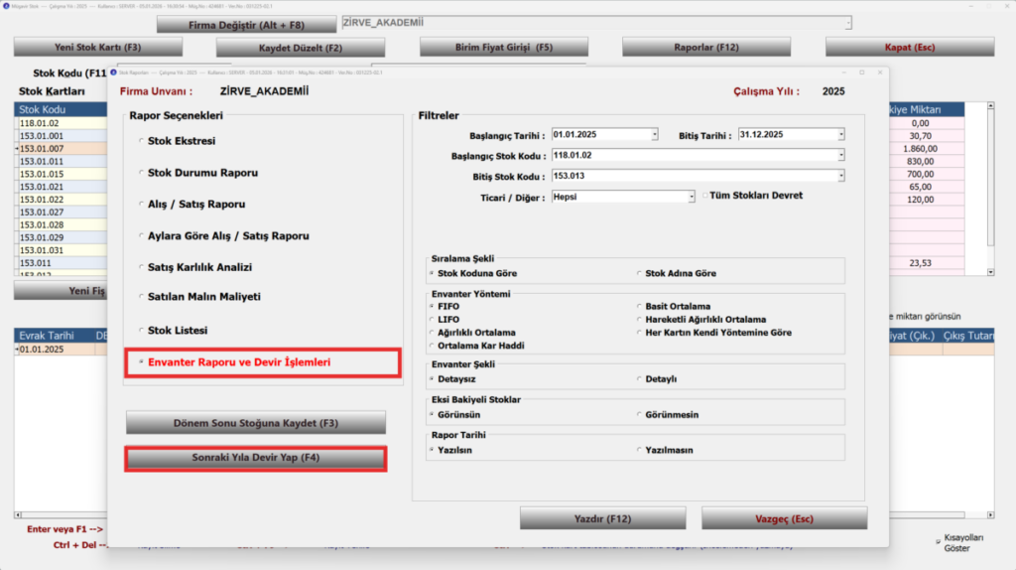Select stock row 153.01.007 in list

62,149
